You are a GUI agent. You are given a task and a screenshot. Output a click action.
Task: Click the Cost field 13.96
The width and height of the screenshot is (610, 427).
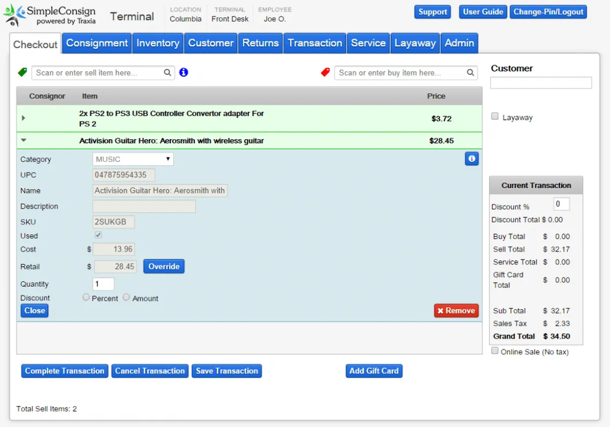pyautogui.click(x=114, y=249)
